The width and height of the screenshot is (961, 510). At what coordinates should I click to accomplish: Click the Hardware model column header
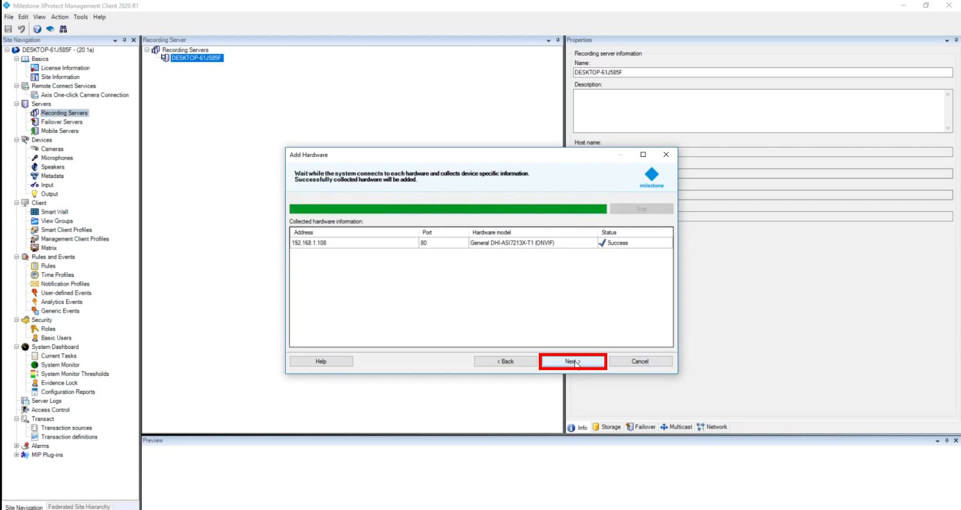point(533,232)
